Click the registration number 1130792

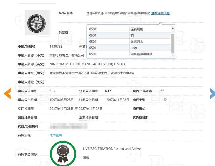point(56,46)
